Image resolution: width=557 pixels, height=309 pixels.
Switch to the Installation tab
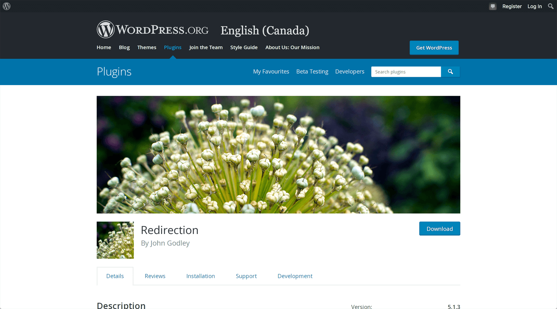pos(201,276)
